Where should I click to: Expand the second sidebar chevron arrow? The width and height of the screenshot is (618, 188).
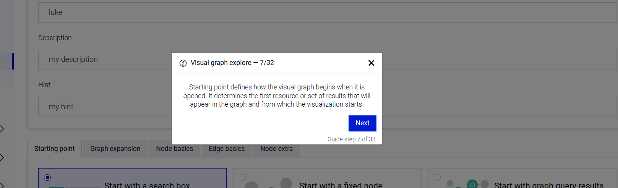coord(2,157)
